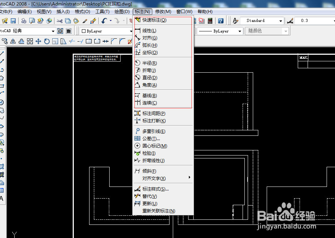Click the Open file icon
Viewport: 335px width, 238px height.
pos(5,21)
